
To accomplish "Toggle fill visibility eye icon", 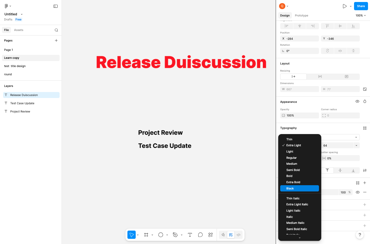I will pos(357,192).
